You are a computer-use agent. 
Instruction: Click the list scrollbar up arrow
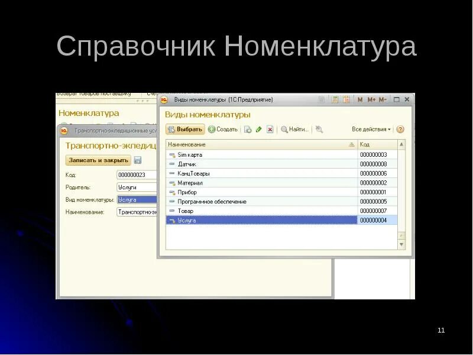click(401, 144)
